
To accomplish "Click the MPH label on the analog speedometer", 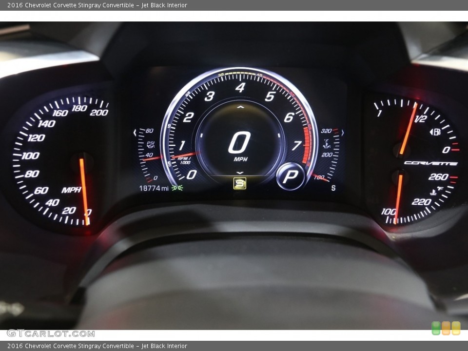I will coord(71,190).
